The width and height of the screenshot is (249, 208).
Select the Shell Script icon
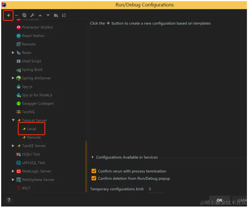click(x=19, y=61)
